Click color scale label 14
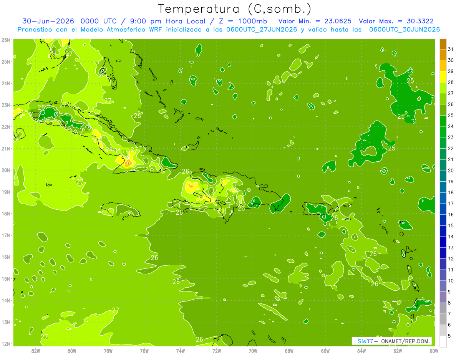The height and width of the screenshot is (356, 461). 451,237
